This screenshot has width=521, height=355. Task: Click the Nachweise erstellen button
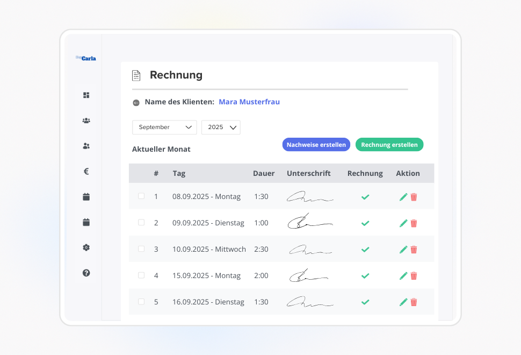[x=316, y=145]
